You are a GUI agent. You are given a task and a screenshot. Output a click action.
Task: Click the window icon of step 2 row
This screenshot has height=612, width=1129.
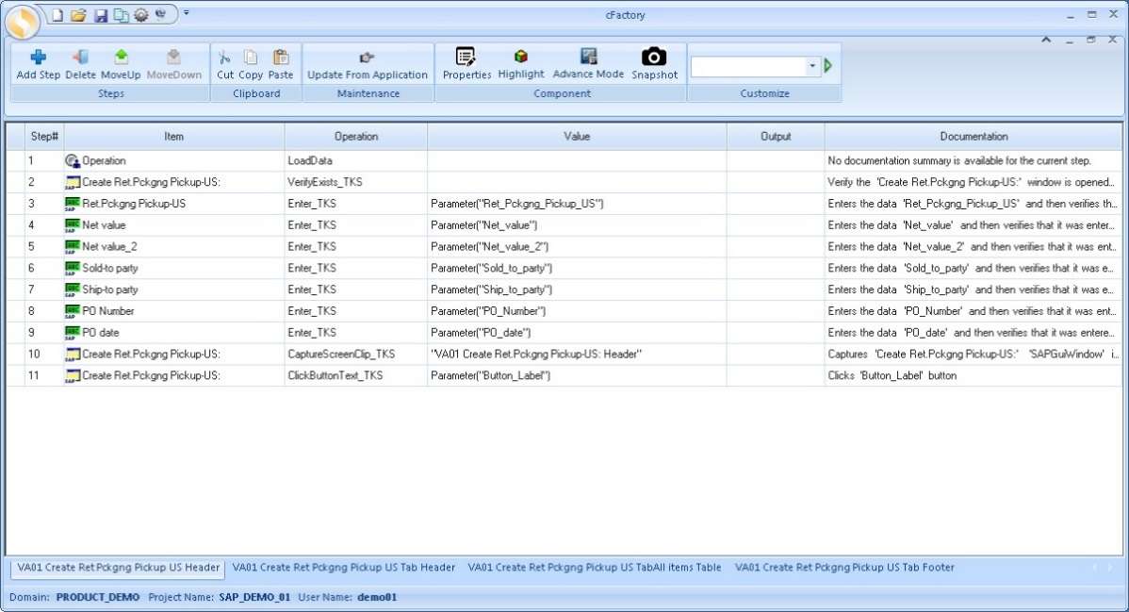[72, 182]
